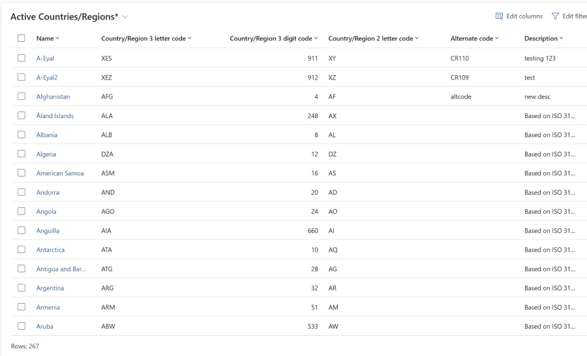Open the American Samoa record
This screenshot has width=587, height=356.
[x=60, y=173]
